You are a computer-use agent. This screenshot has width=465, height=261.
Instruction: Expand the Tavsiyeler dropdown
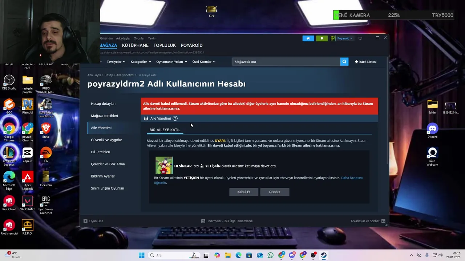(x=116, y=62)
